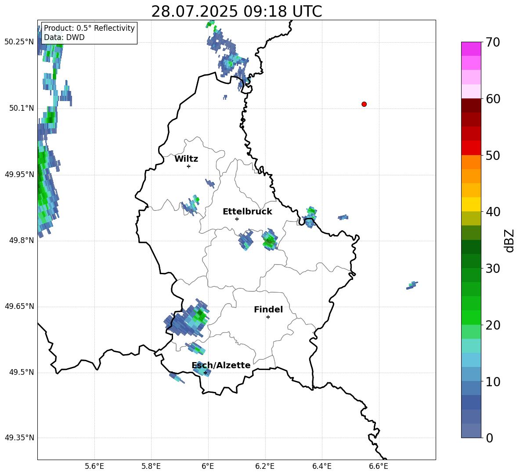
Task: Click the colorbar tick label 50
Action: pos(492,155)
